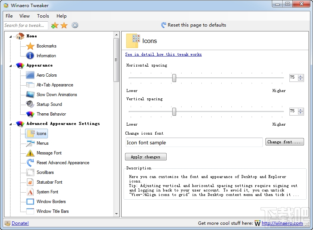This screenshot has width=313, height=230.
Task: Click the Advanced Appearance Settings category icon
Action: 20,124
